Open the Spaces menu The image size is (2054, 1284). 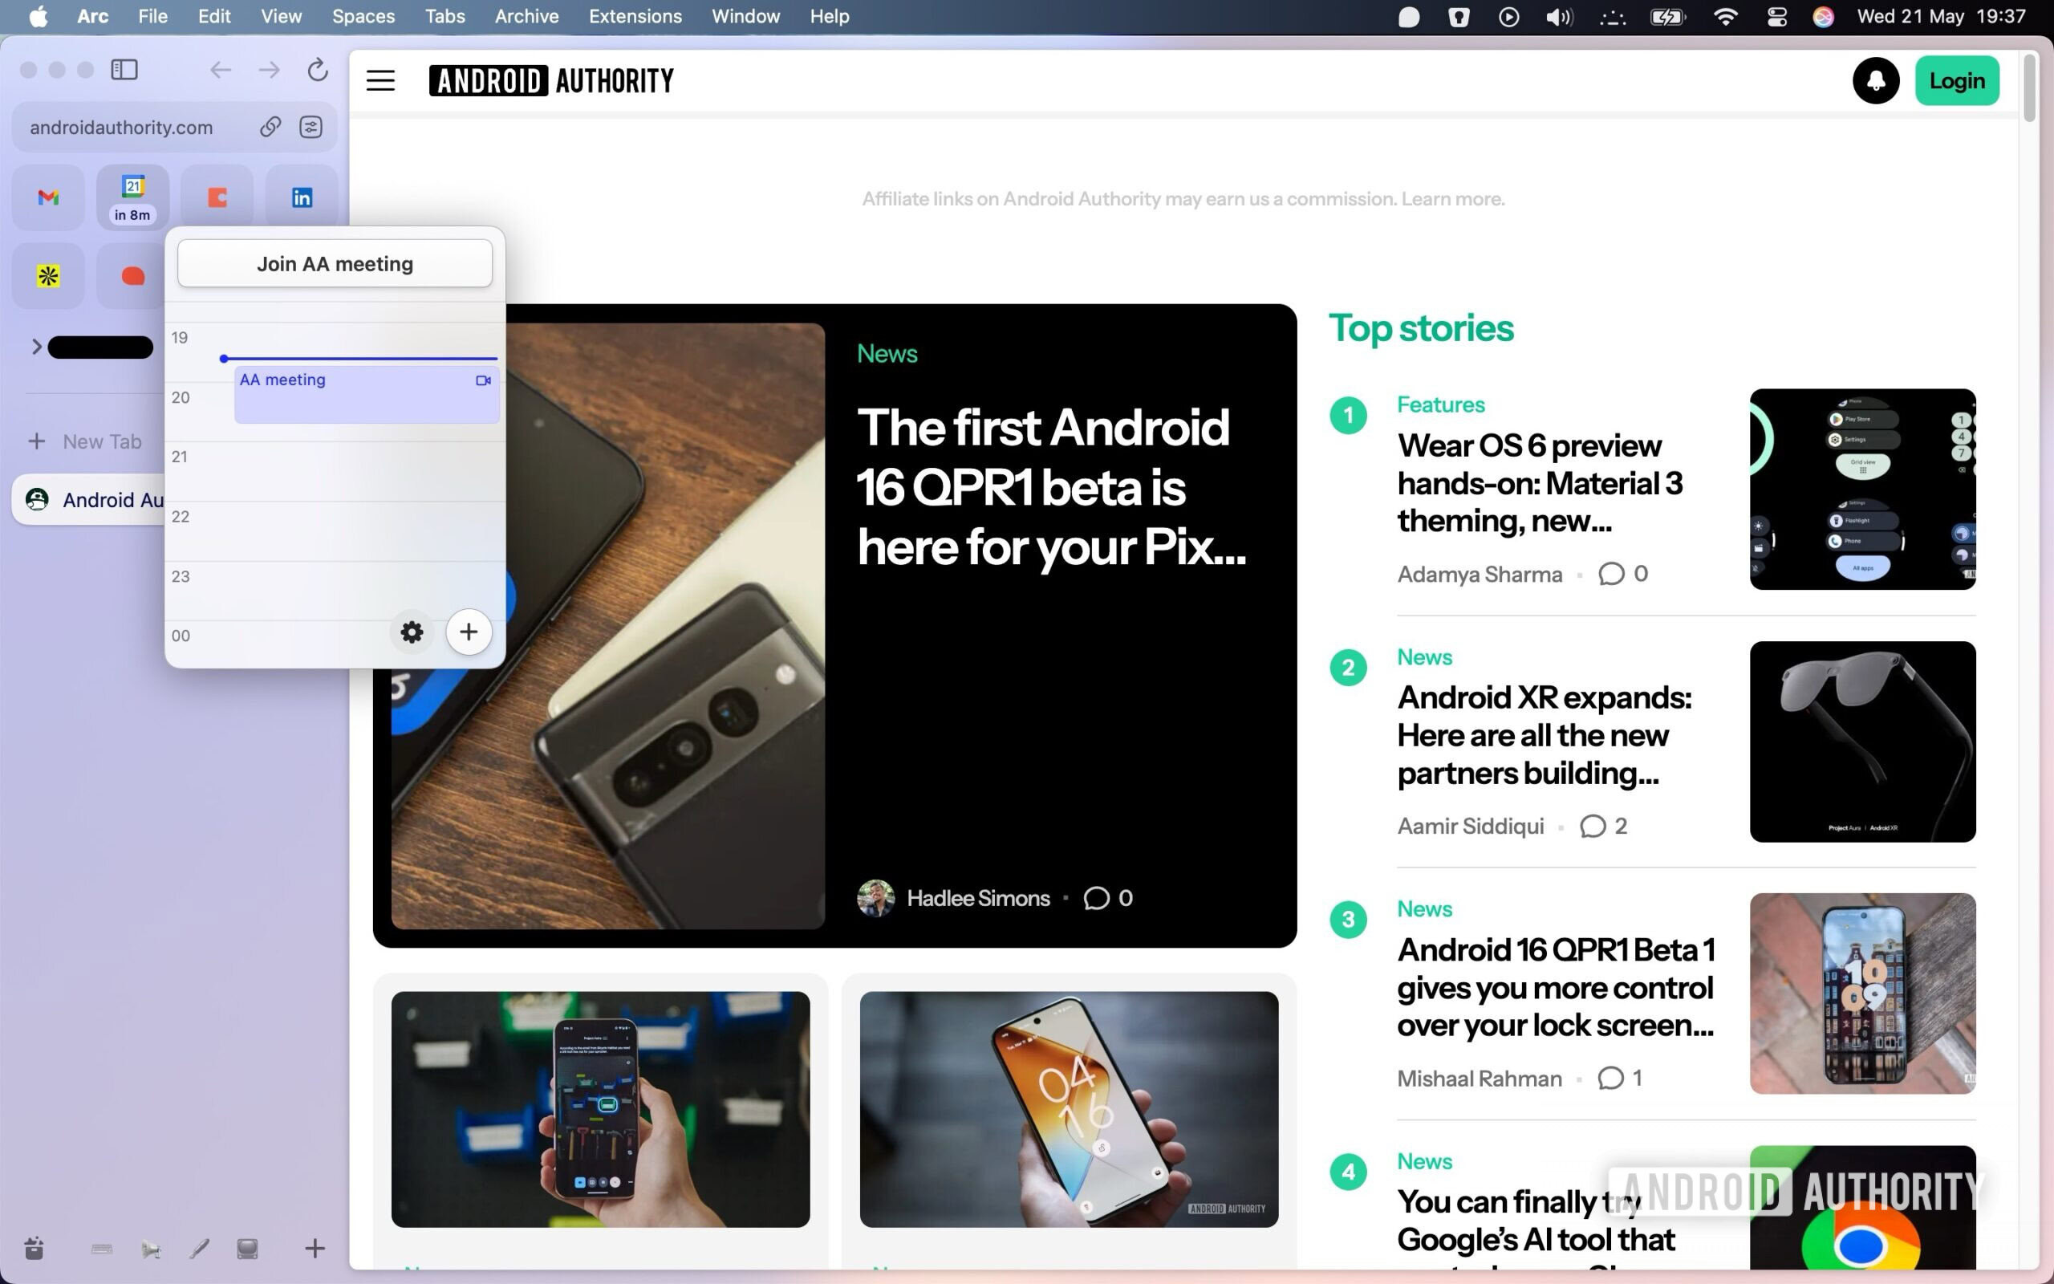363,17
